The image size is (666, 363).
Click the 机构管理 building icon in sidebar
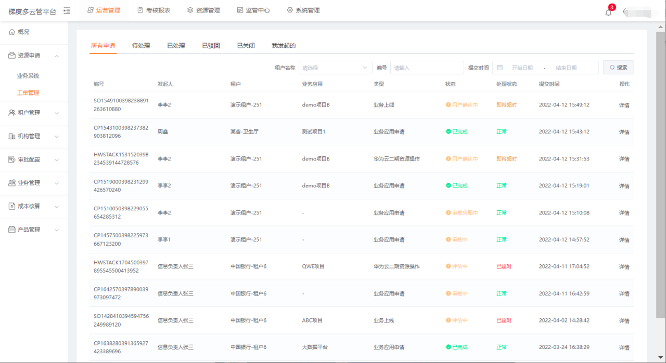12,136
